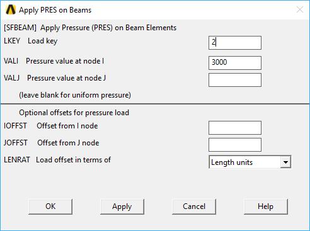Expand LENRAT dropdown using its arrow button

[285, 162]
